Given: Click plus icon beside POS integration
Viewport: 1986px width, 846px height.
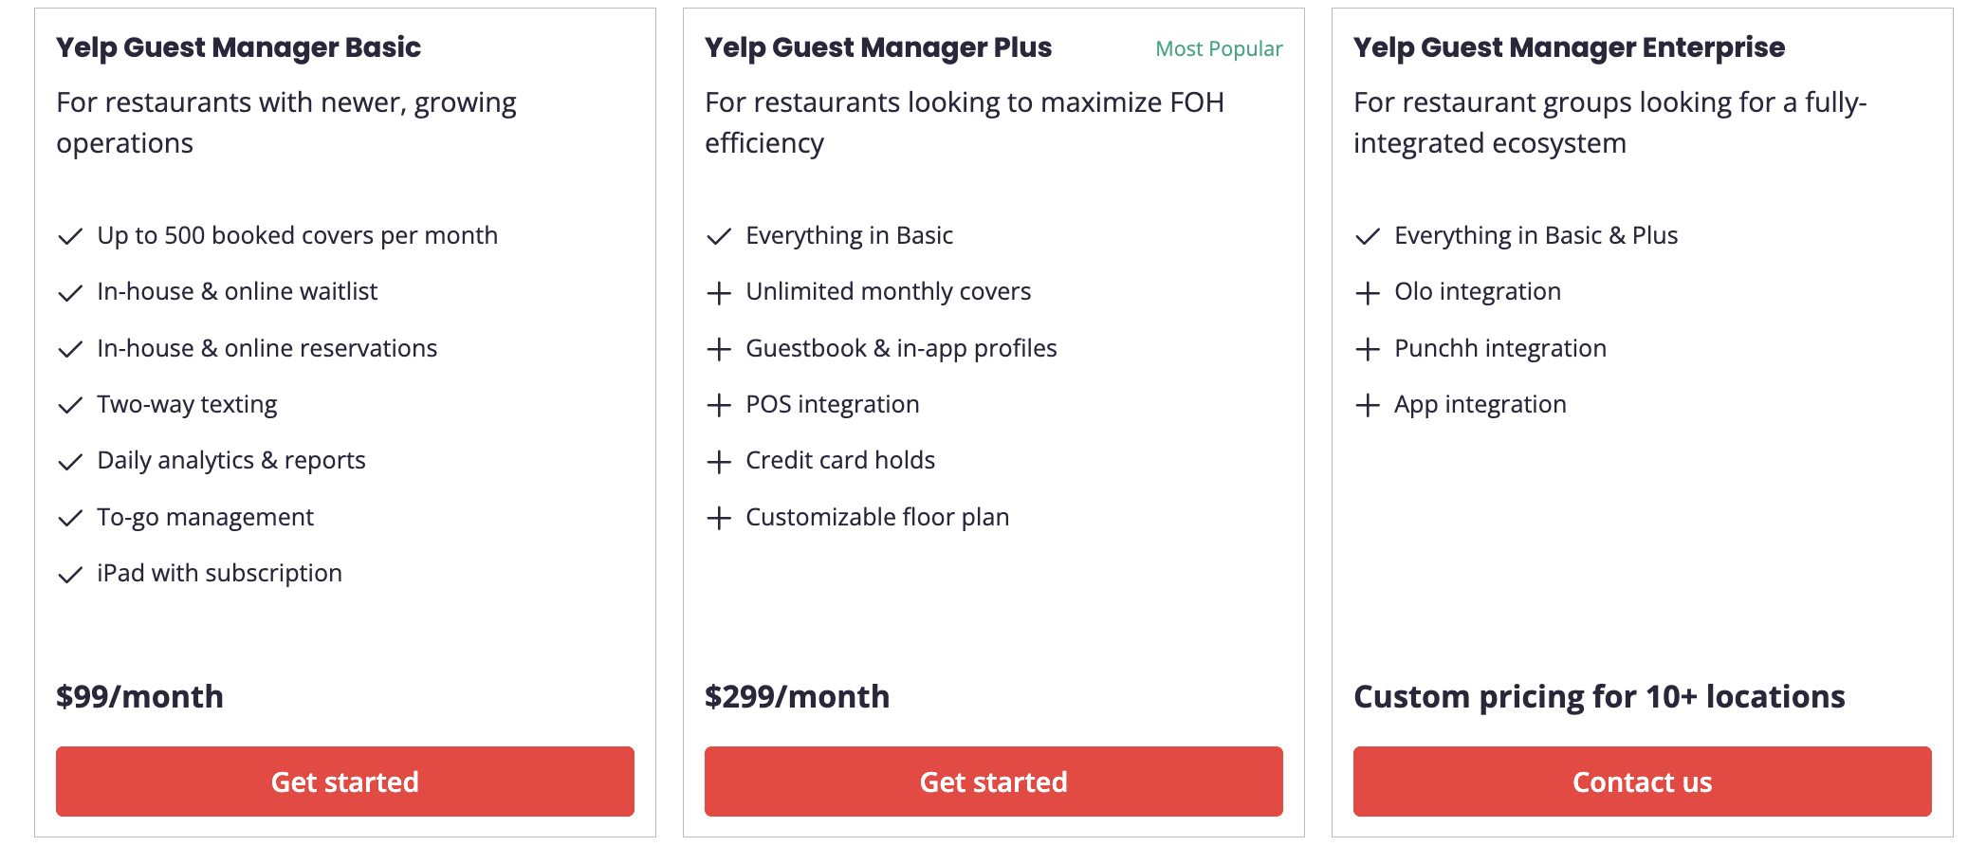Looking at the screenshot, I should click(719, 406).
